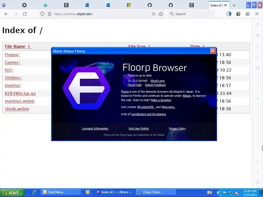The image size is (263, 197).
Task: Show hidden tray icons arrow
Action: pos(218,193)
